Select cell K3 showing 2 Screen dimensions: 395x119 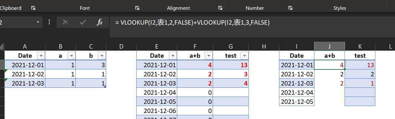pyautogui.click(x=360, y=74)
